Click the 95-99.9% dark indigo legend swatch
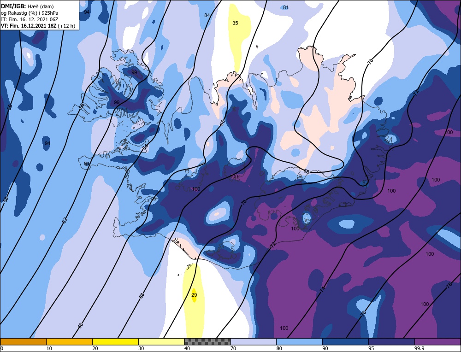Viewport: 461px width, 352px height. click(x=391, y=341)
